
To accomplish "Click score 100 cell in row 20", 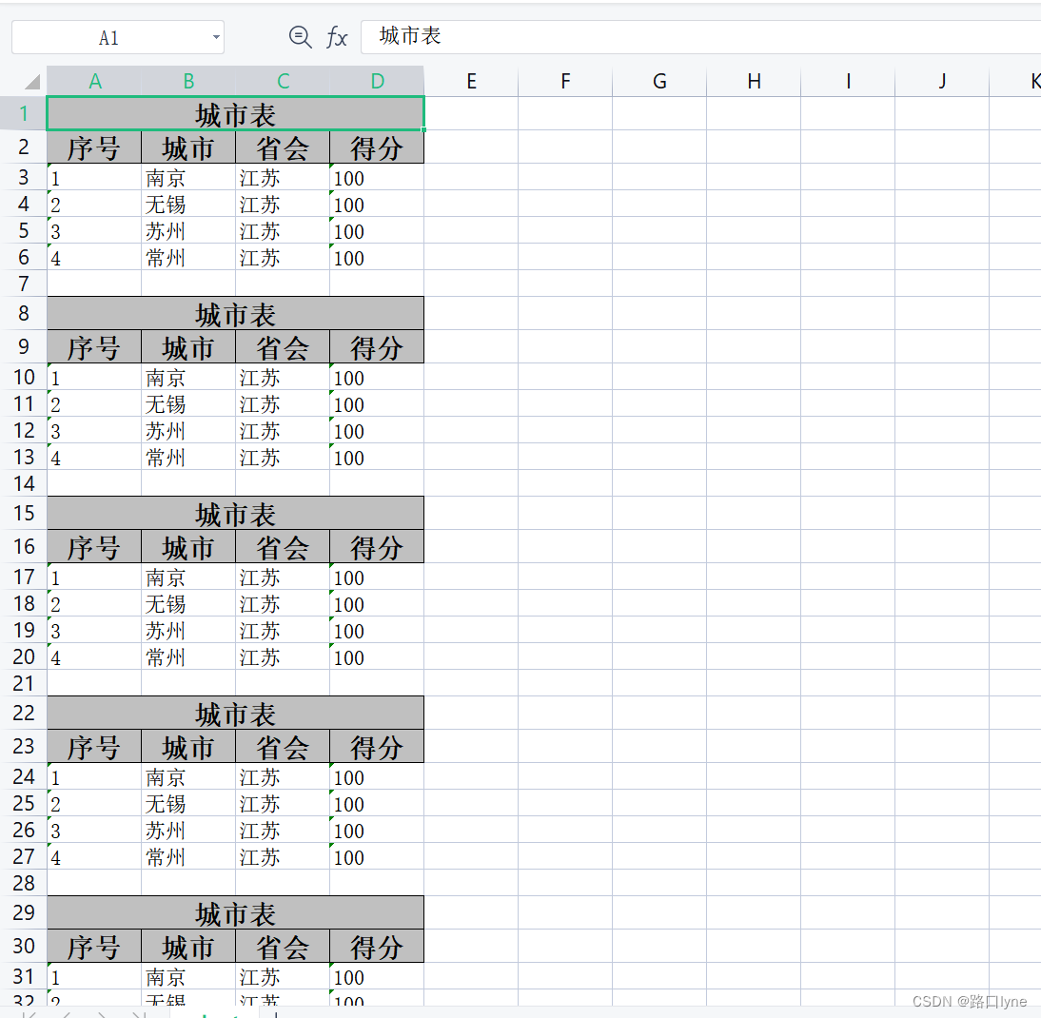I will point(377,656).
